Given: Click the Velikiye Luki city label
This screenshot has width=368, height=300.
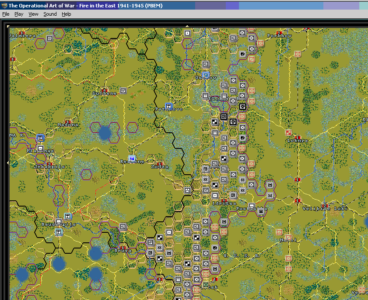Looking at the screenshot, I should (325, 208).
